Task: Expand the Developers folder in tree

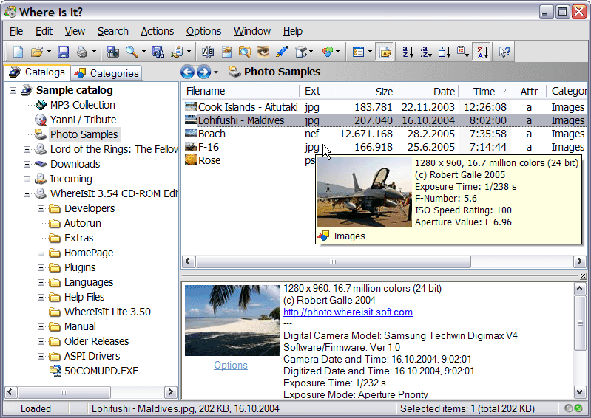Action: pos(41,208)
